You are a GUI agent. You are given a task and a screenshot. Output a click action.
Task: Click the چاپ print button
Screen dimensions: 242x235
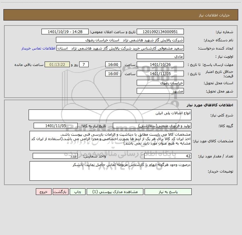point(78,191)
